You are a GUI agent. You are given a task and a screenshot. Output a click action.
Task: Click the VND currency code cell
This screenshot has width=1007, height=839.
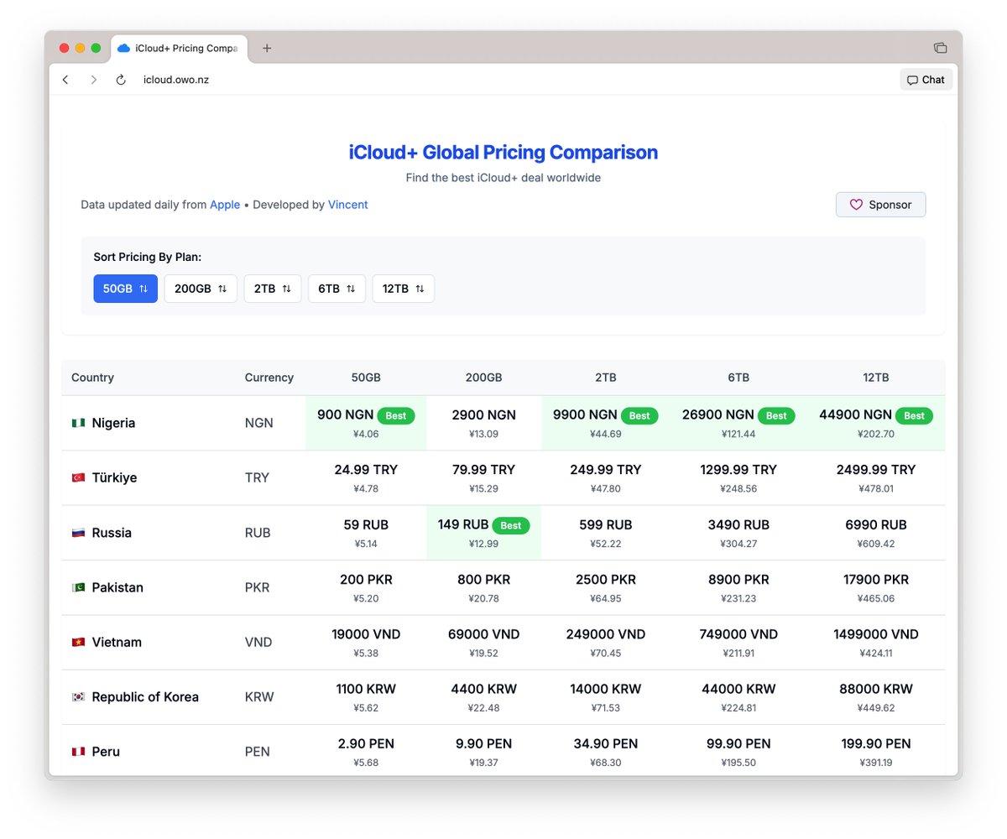[258, 643]
